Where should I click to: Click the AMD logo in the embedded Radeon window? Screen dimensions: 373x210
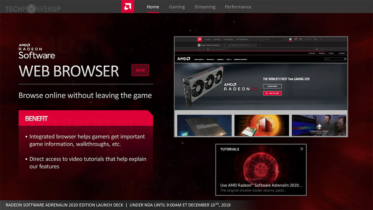200,39
